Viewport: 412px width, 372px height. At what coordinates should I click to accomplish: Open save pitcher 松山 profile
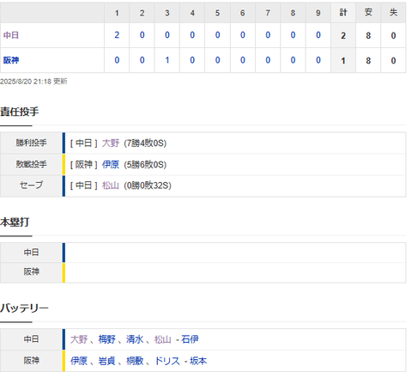[x=111, y=186]
